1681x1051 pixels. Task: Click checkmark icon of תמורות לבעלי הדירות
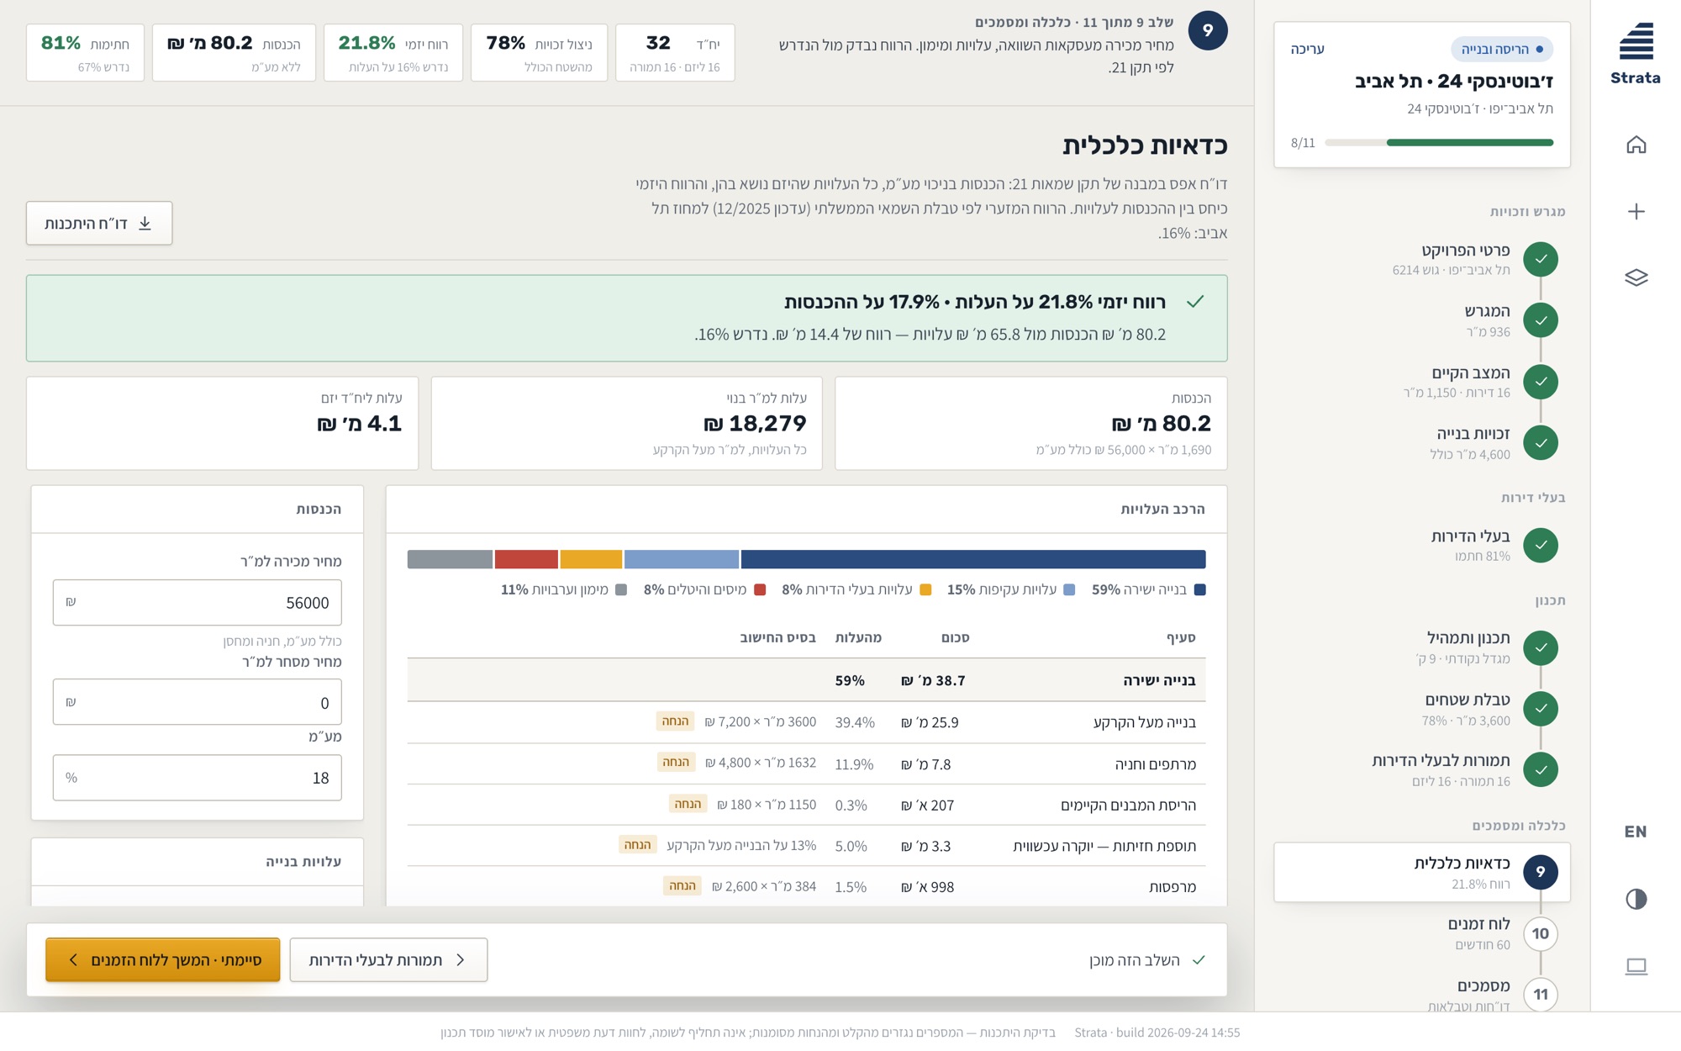[x=1541, y=770]
